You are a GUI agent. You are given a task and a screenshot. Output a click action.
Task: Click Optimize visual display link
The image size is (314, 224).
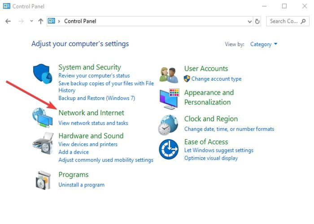tap(211, 158)
